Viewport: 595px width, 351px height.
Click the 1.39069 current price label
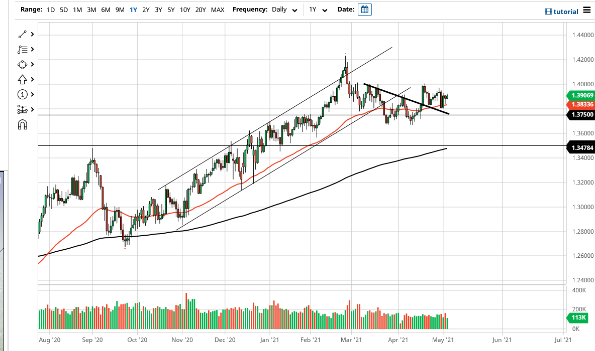click(x=582, y=95)
